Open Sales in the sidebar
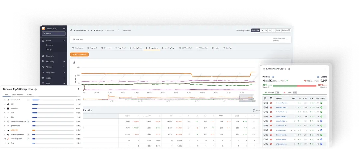Screen dimensions: 361x151 click(48, 83)
